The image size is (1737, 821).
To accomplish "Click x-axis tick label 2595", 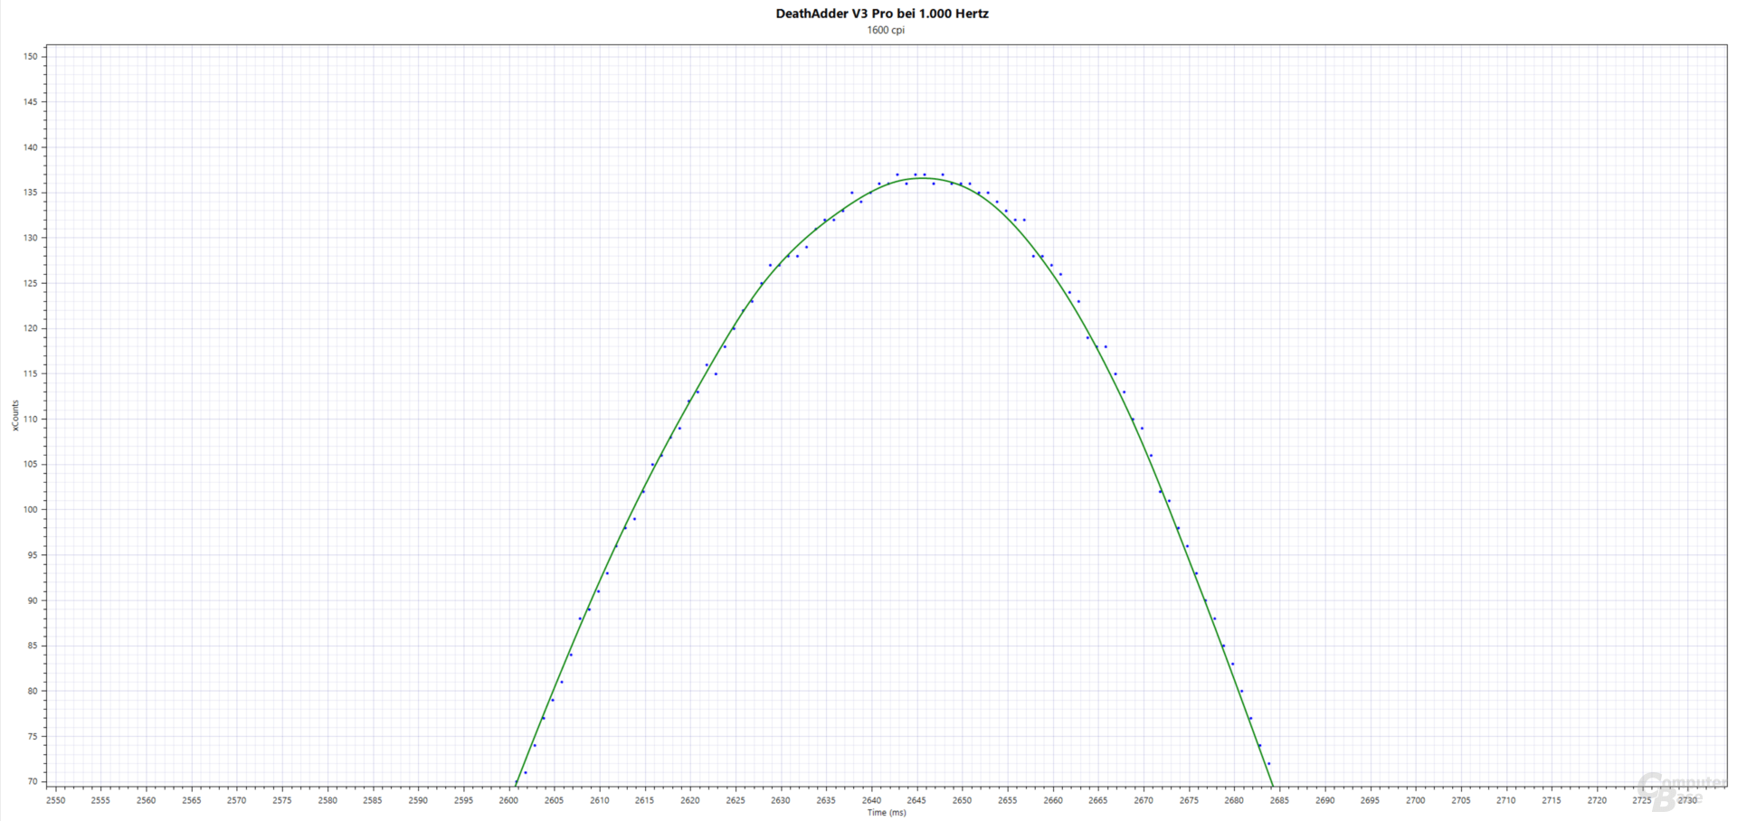I will click(x=463, y=800).
